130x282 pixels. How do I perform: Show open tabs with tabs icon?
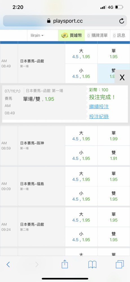120,265
